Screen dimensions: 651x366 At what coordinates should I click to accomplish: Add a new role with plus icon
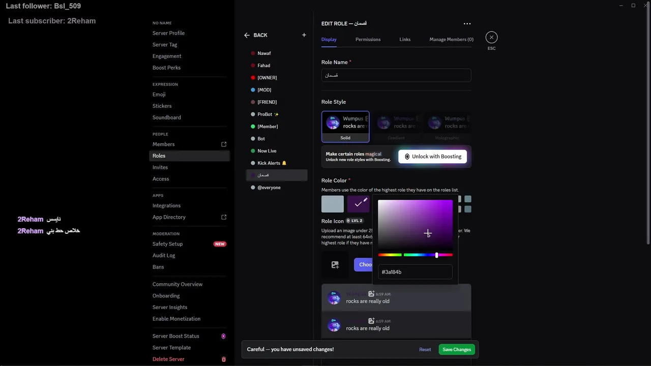(x=304, y=35)
